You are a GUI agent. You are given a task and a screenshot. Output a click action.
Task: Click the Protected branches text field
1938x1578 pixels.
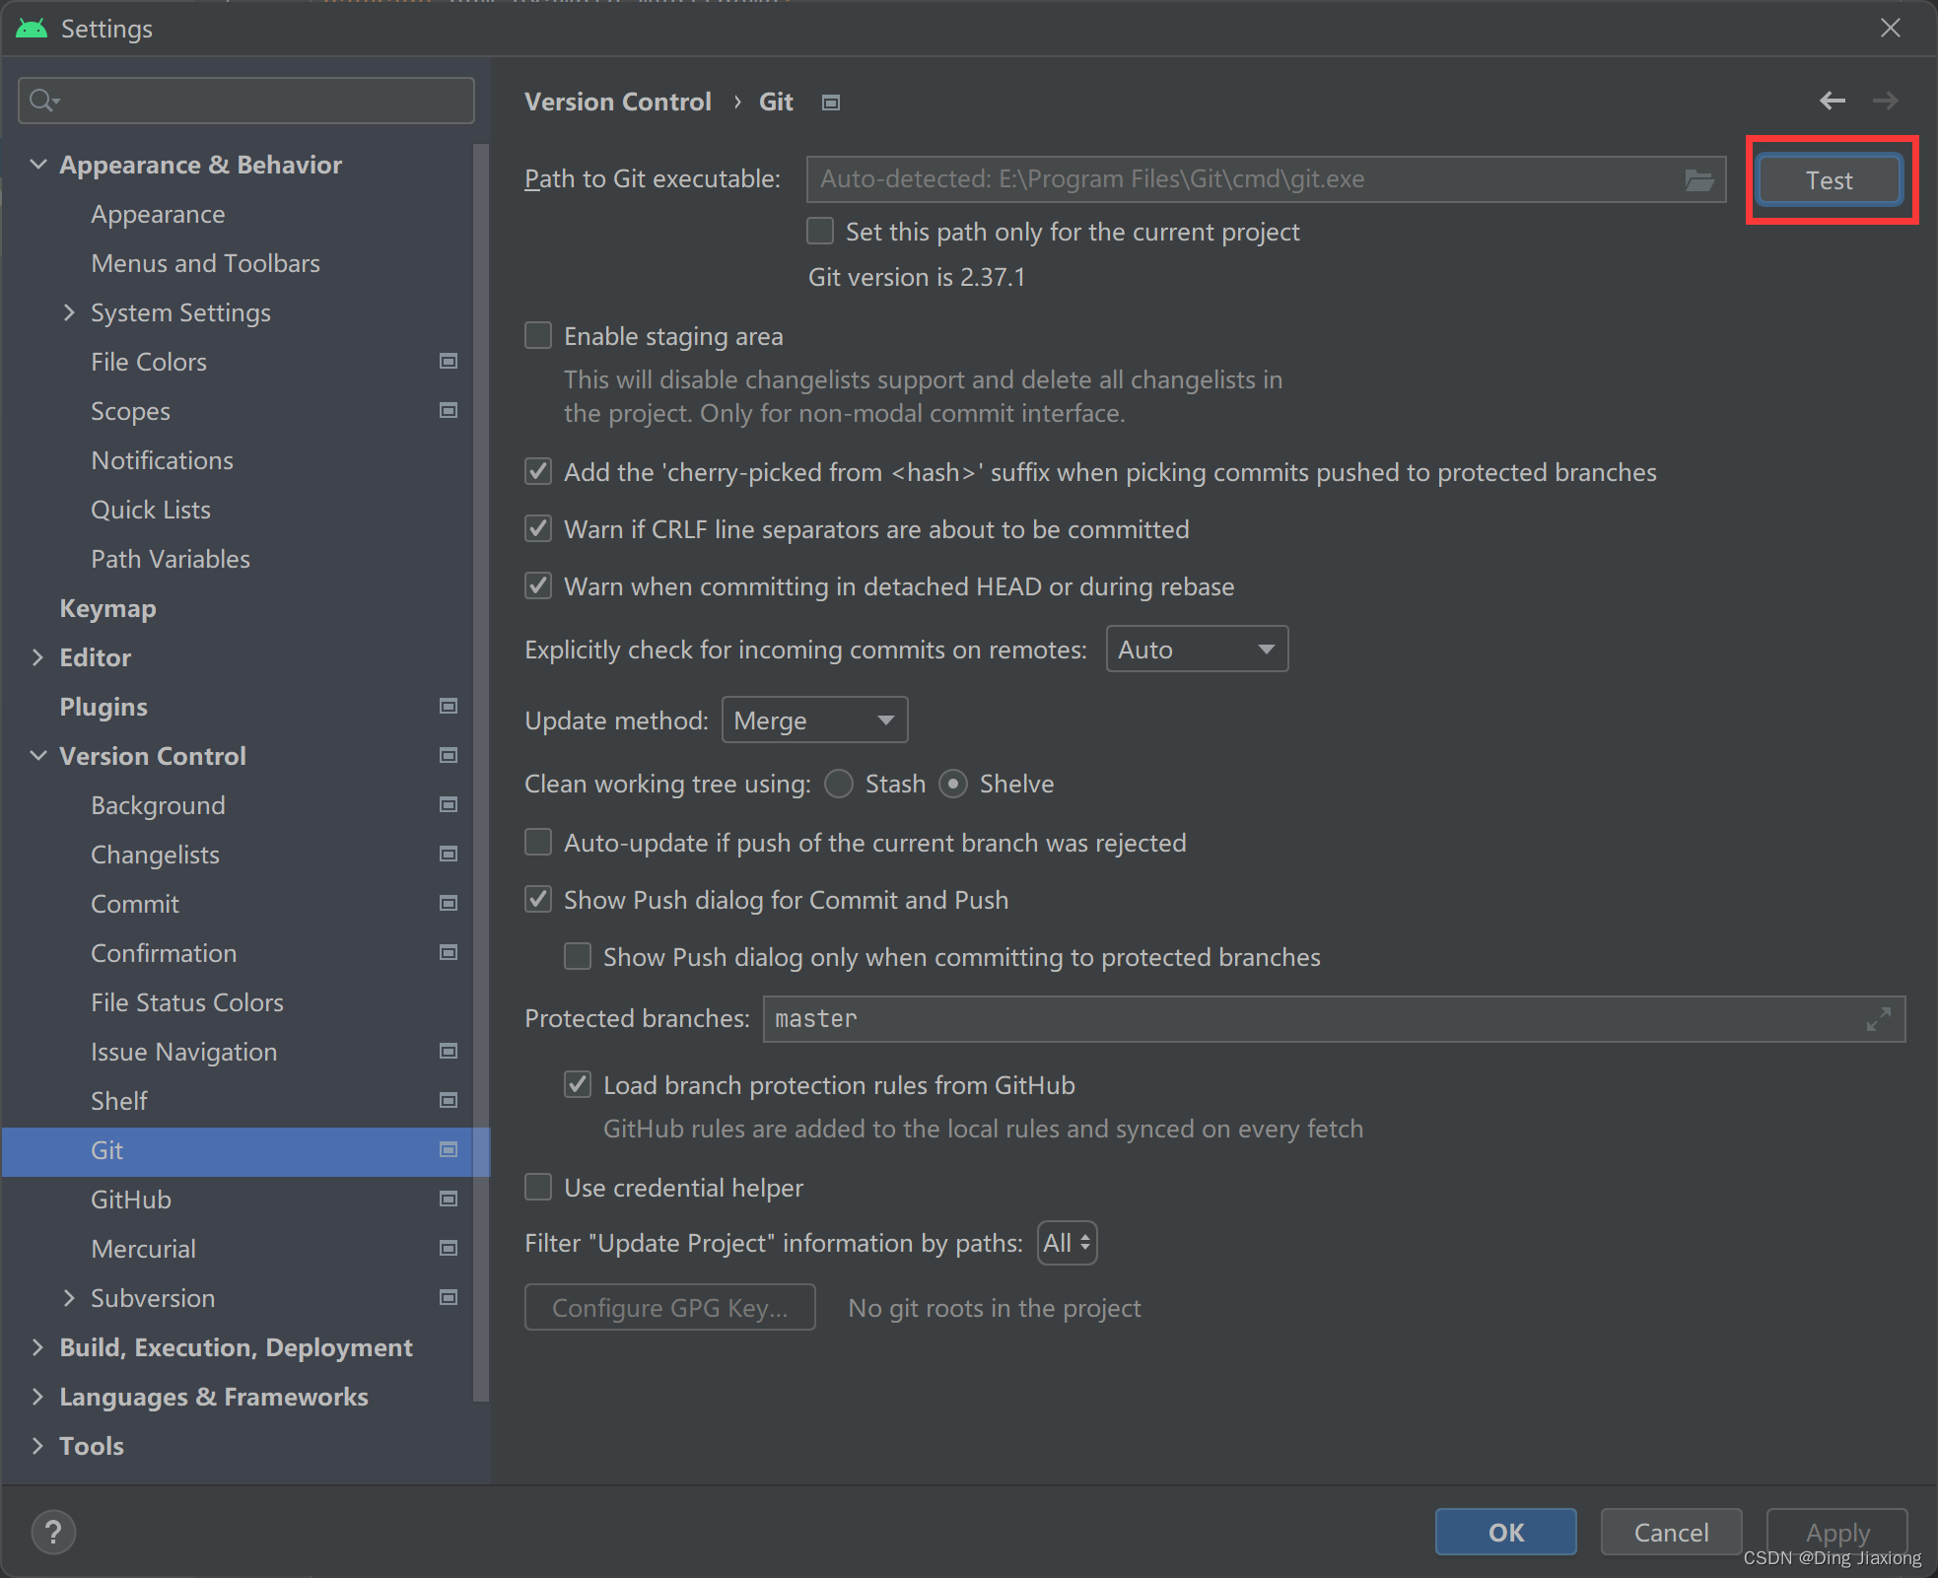[x=1334, y=1019]
